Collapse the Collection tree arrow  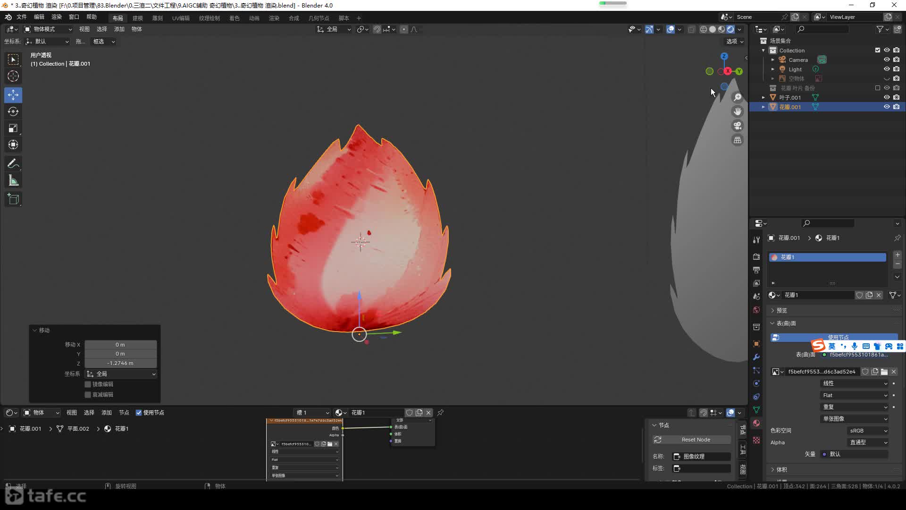(x=763, y=51)
